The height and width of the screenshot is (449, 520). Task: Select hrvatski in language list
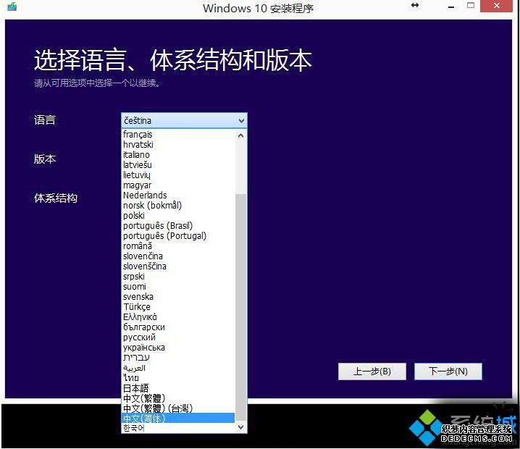pyautogui.click(x=179, y=145)
